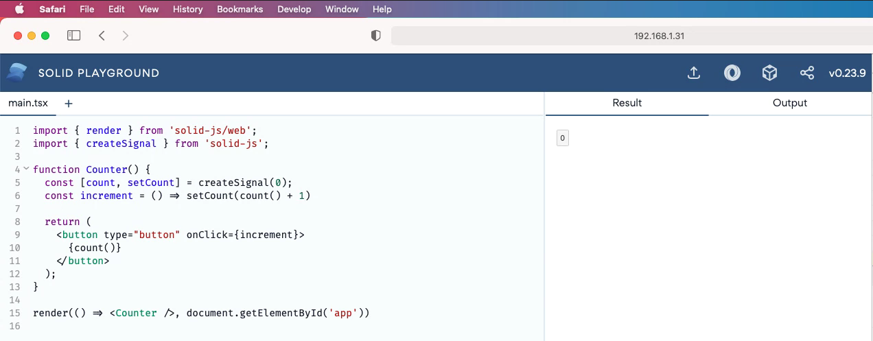Click the share icon in the header
The image size is (873, 341).
[x=807, y=73]
